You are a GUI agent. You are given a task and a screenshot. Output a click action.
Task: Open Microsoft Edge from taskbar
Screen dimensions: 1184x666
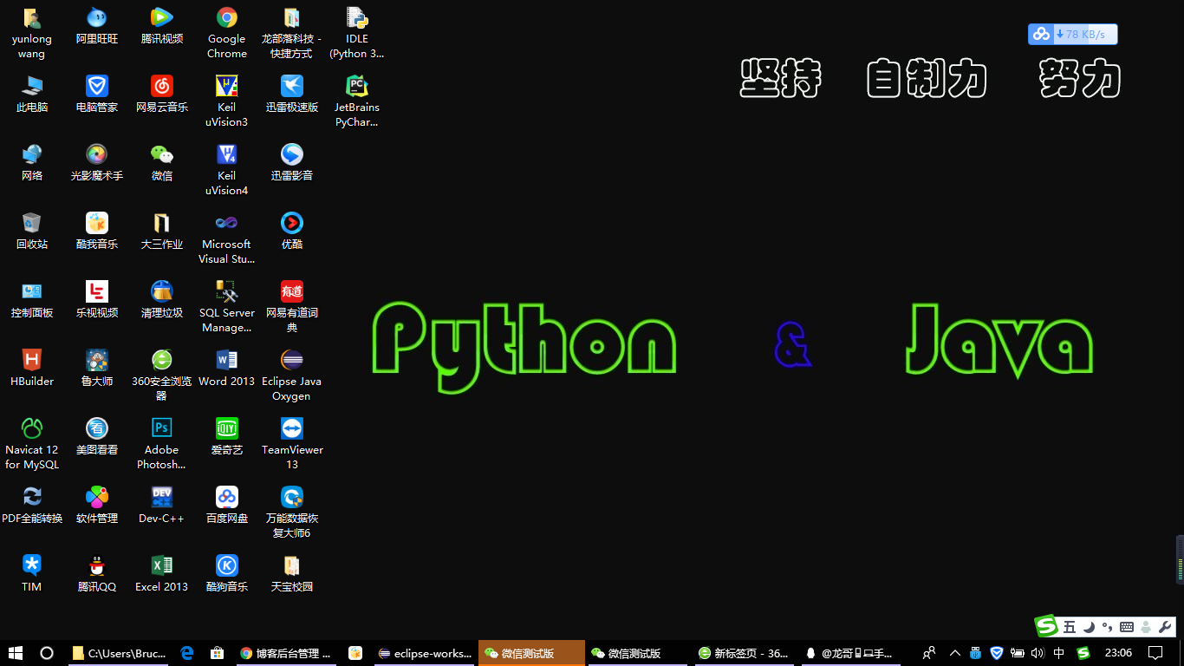(187, 653)
